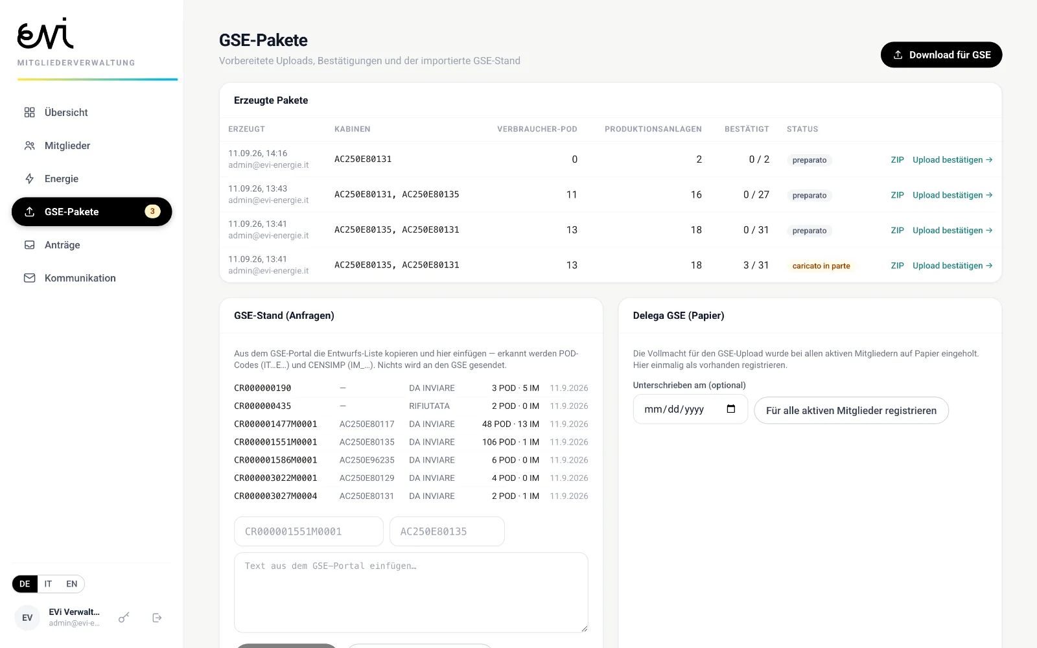This screenshot has height=648, width=1037.
Task: Switch language to EN
Action: click(71, 584)
